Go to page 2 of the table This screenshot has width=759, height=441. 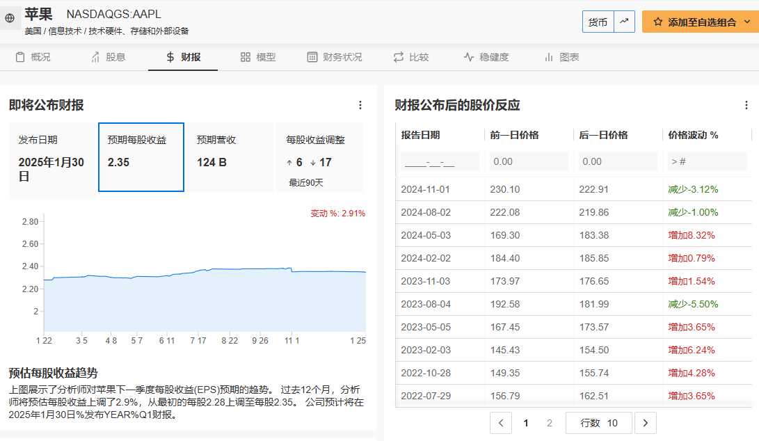click(550, 423)
